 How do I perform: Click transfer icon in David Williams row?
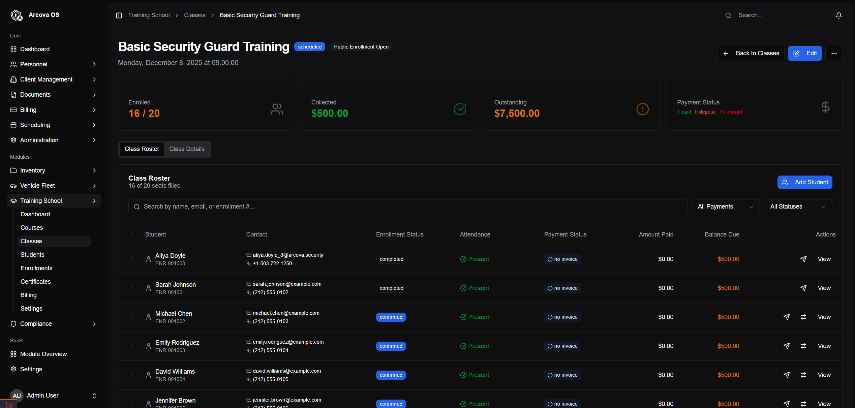click(x=803, y=375)
